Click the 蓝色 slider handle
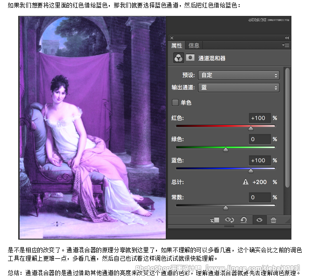The image size is (326, 277). click(251, 171)
